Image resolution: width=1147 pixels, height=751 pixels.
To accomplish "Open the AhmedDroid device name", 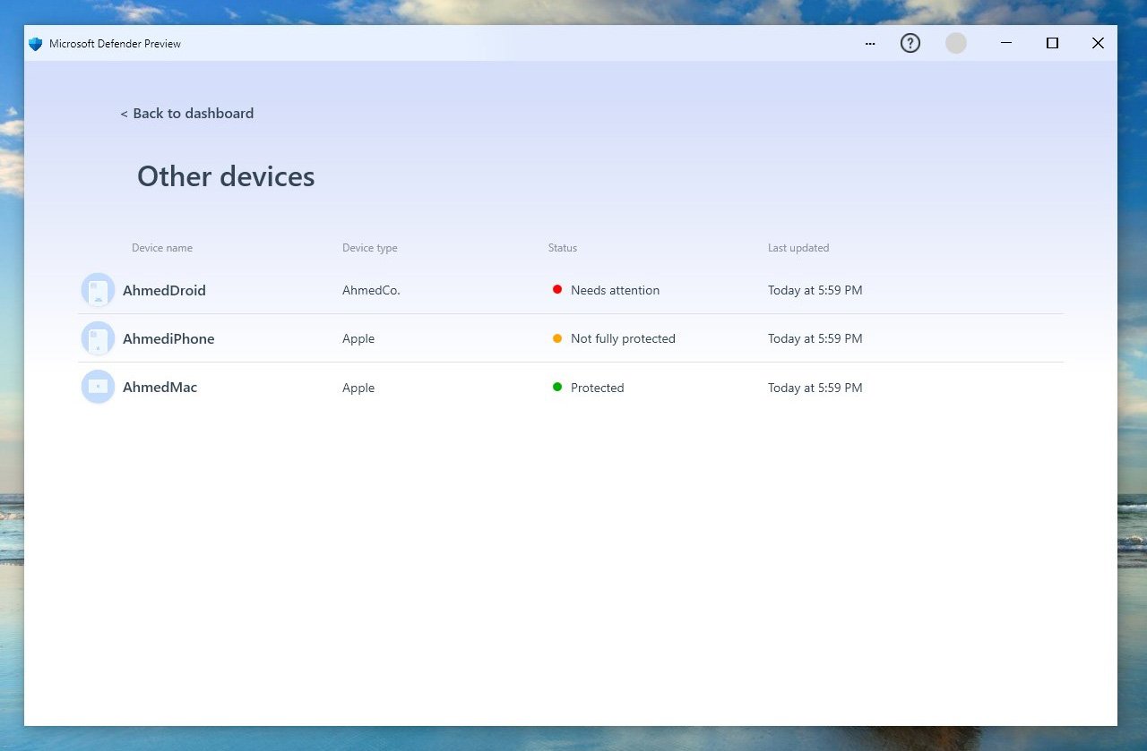I will coord(164,291).
